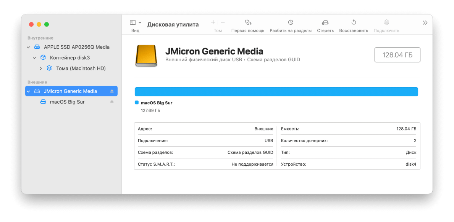Expand Тома (Macintosh HD) in the sidebar
This screenshot has height=222, width=454.
click(x=40, y=69)
